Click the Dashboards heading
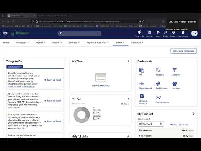Screen dimensions: 201x151 (x=145, y=62)
